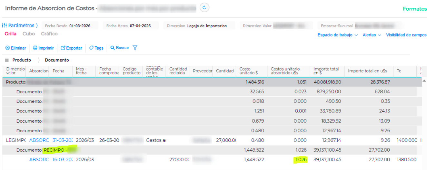Open the Formatos link
The height and width of the screenshot is (170, 427).
[414, 9]
